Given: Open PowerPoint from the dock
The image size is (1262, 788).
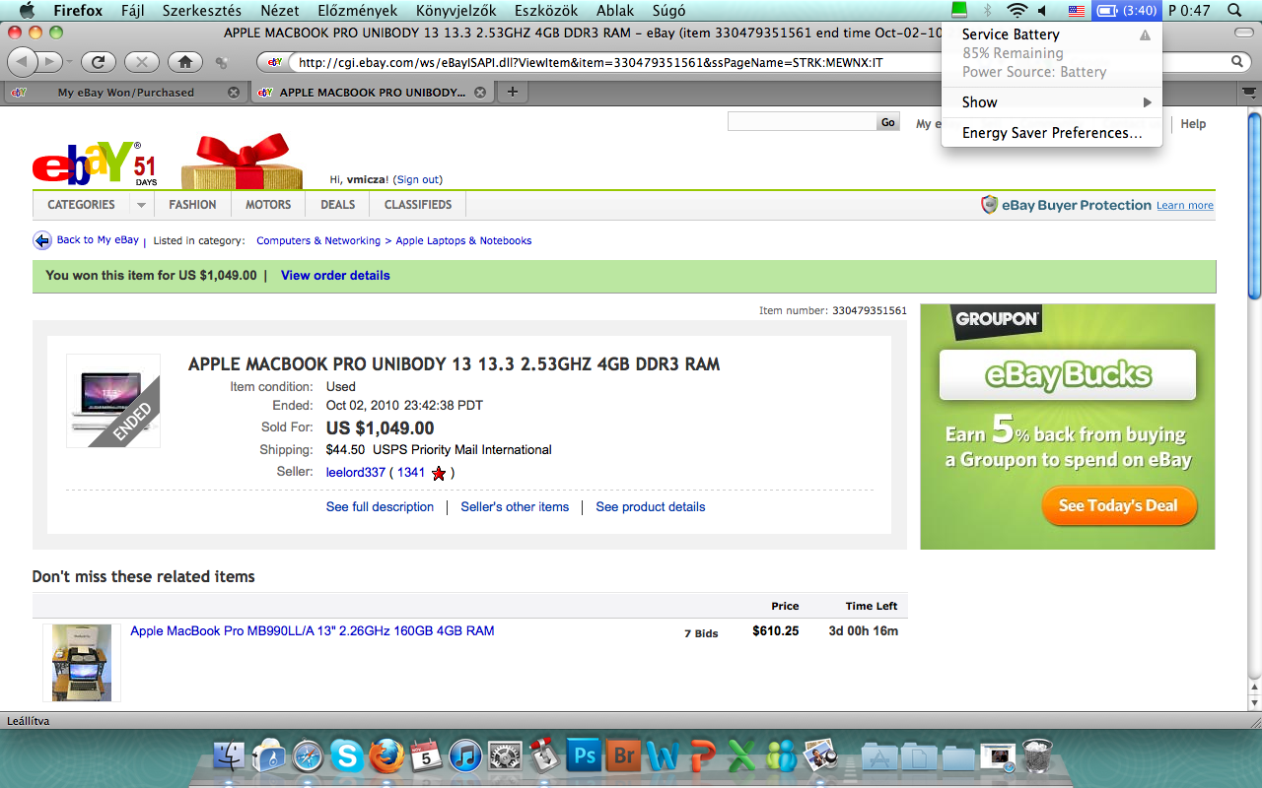Looking at the screenshot, I should [x=703, y=756].
